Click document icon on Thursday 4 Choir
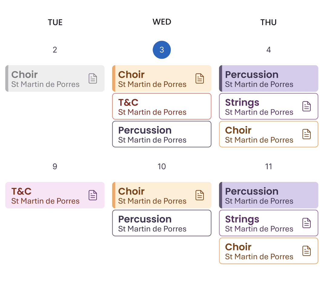The image size is (324, 298). 306,134
